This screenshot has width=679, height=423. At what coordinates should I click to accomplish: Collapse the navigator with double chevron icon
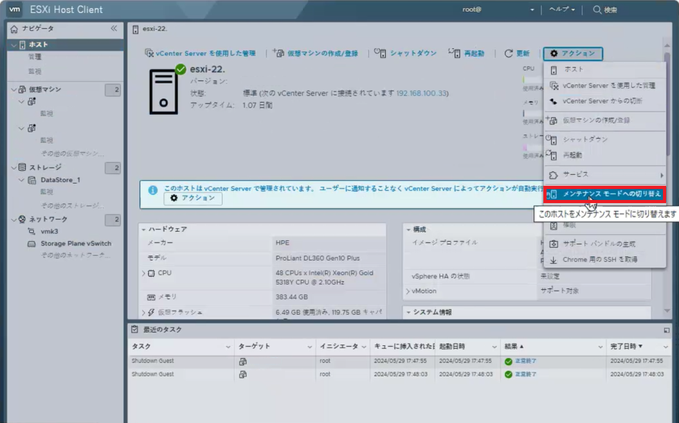click(x=114, y=28)
